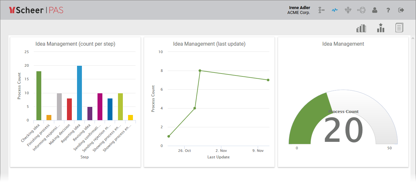Click the blue activity pulse icon

[x=335, y=10]
